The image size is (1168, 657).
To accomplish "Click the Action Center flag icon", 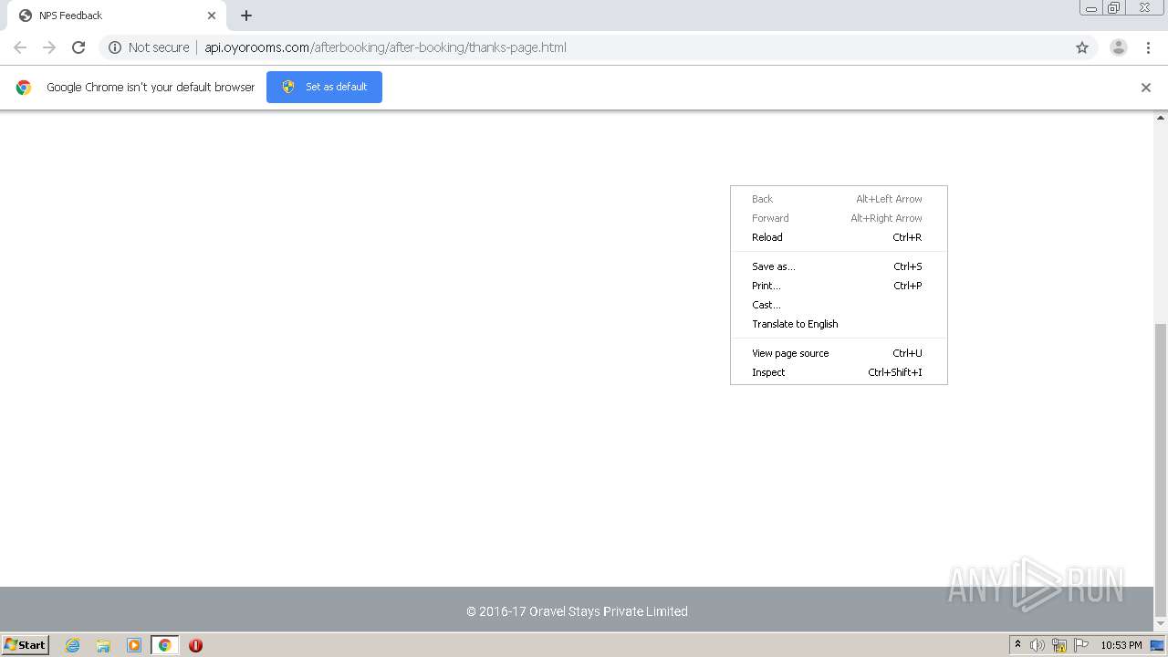I will [1081, 645].
